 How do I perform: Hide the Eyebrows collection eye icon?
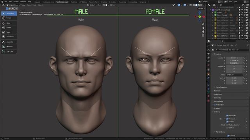[x=245, y=36]
